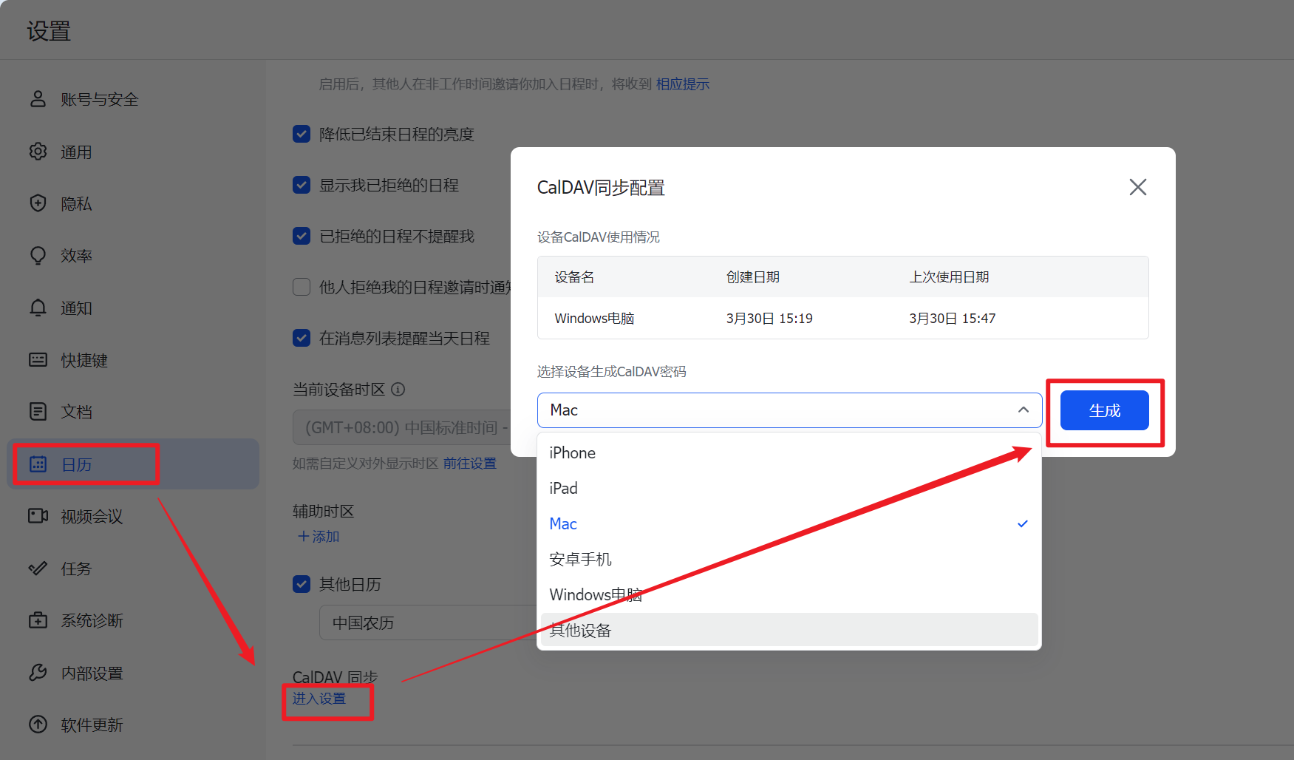Uncheck 其他日历 checkbox

point(302,584)
